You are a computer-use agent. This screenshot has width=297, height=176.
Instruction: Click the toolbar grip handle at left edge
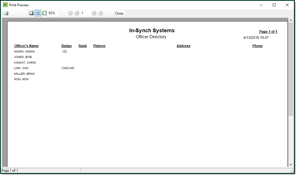(x=3, y=13)
